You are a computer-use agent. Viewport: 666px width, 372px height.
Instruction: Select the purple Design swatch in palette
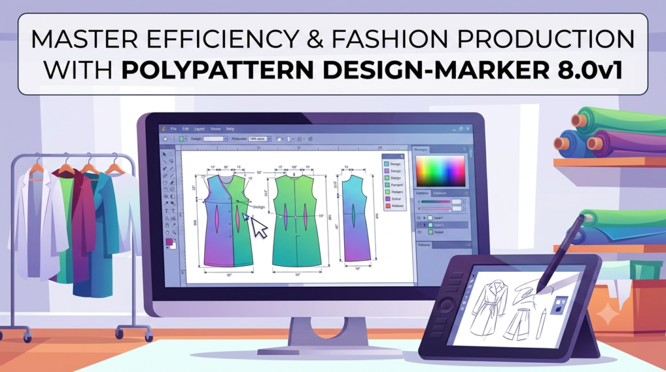pyautogui.click(x=386, y=171)
